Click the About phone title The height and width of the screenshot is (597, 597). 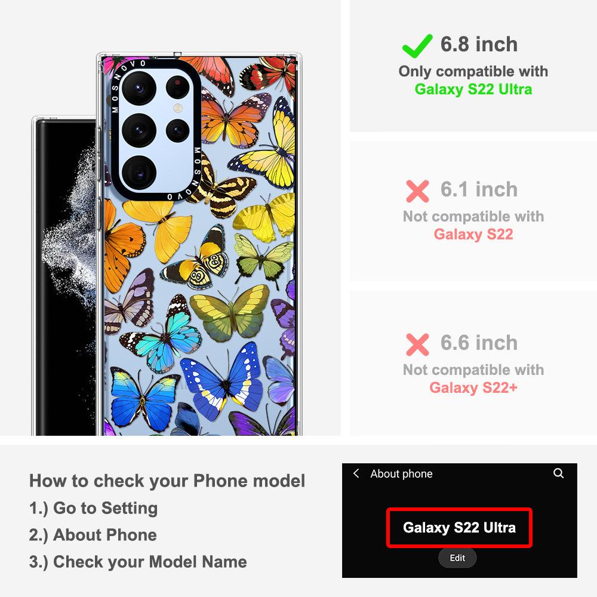[401, 473]
